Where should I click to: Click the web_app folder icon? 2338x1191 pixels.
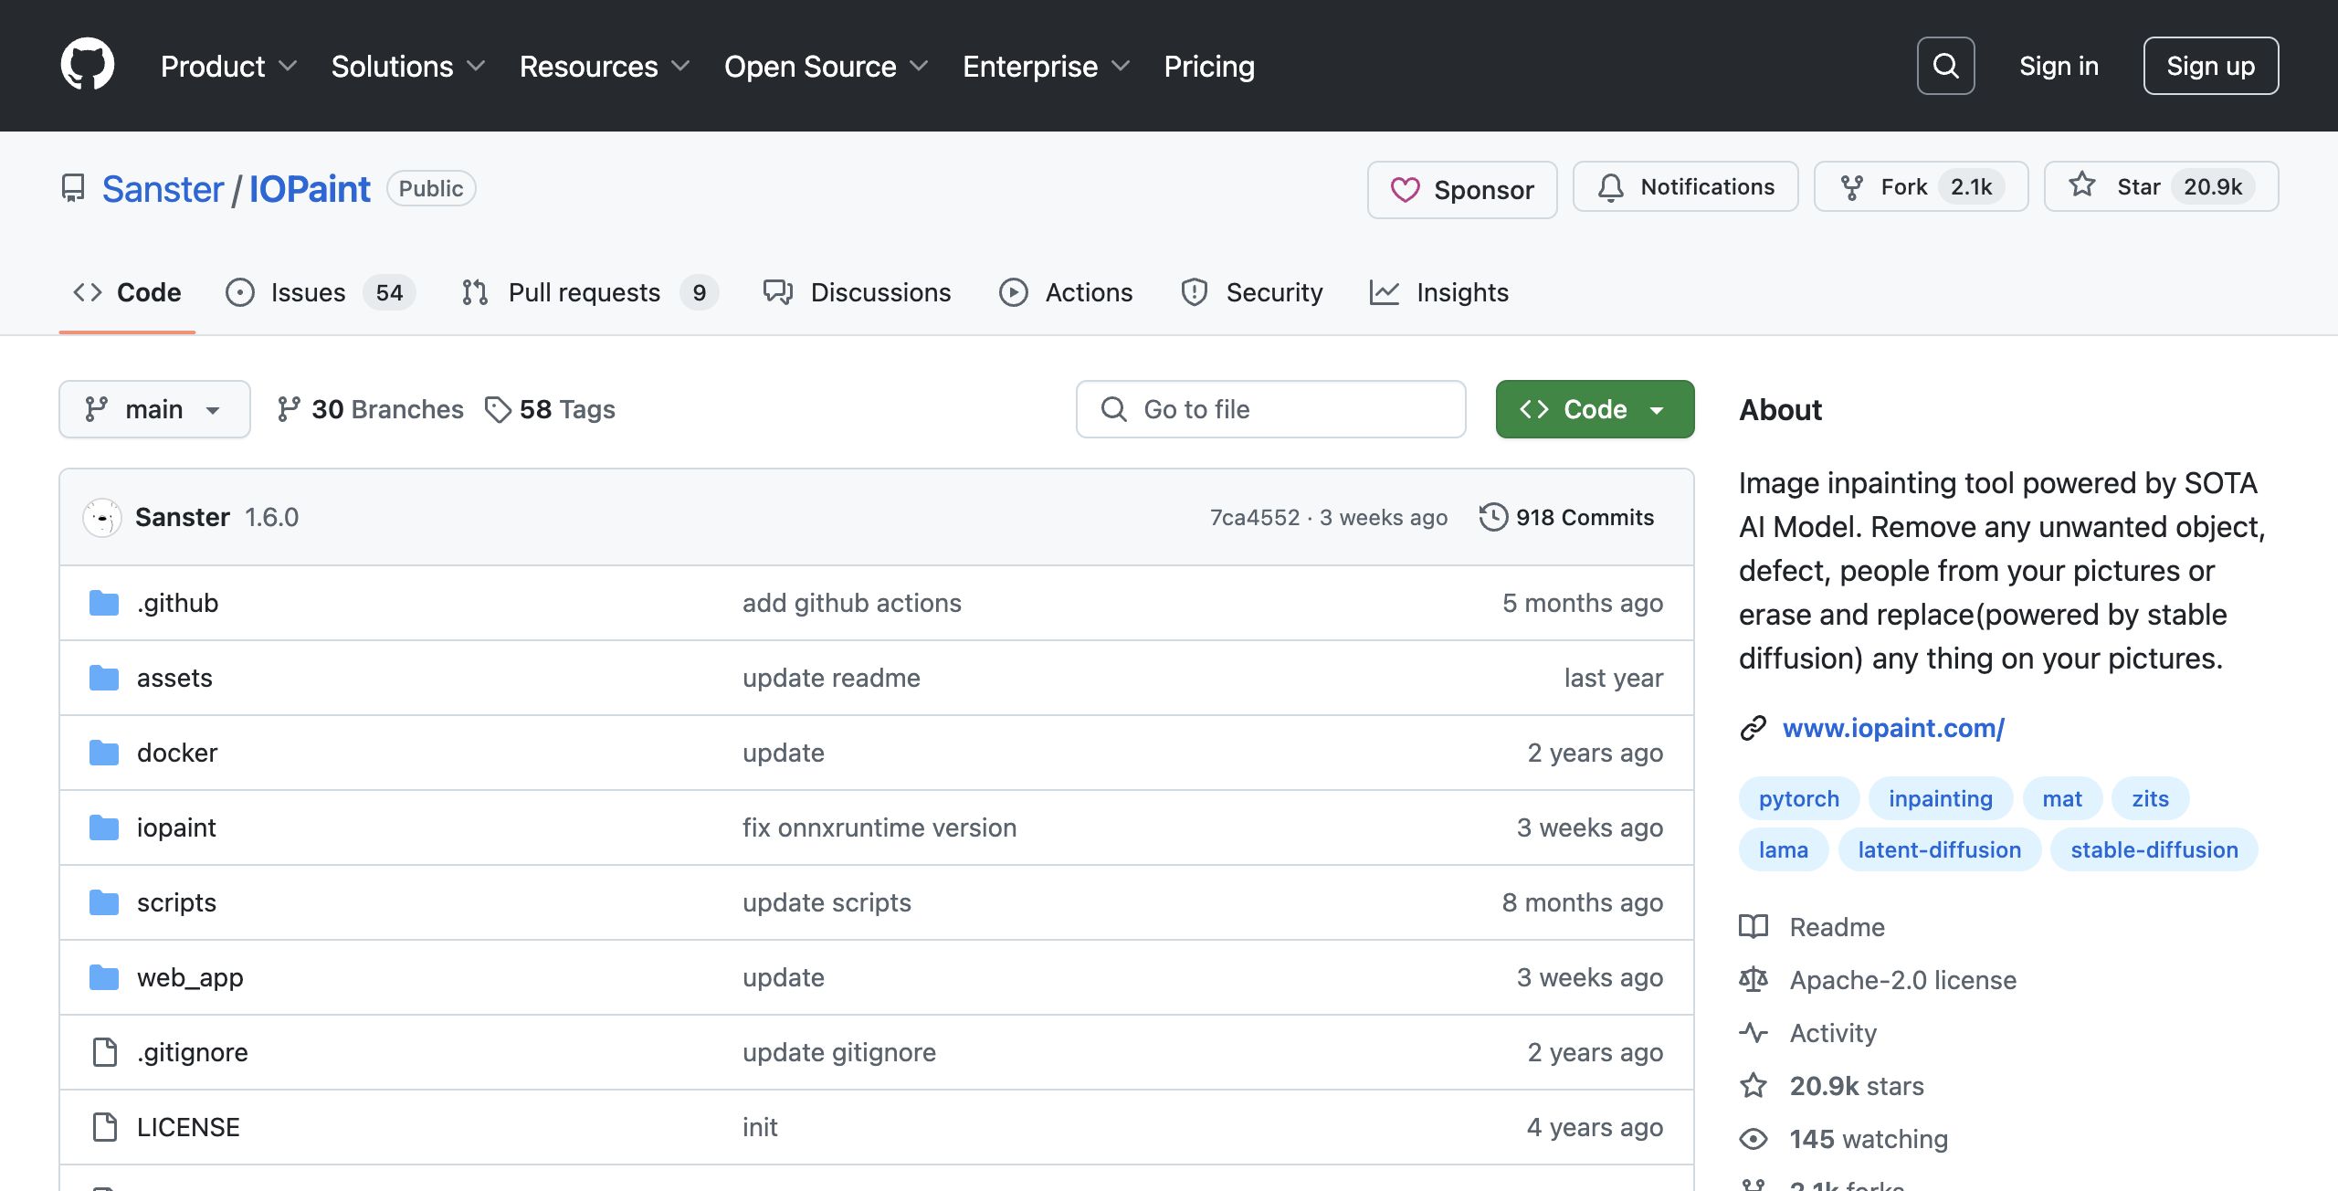click(x=104, y=977)
